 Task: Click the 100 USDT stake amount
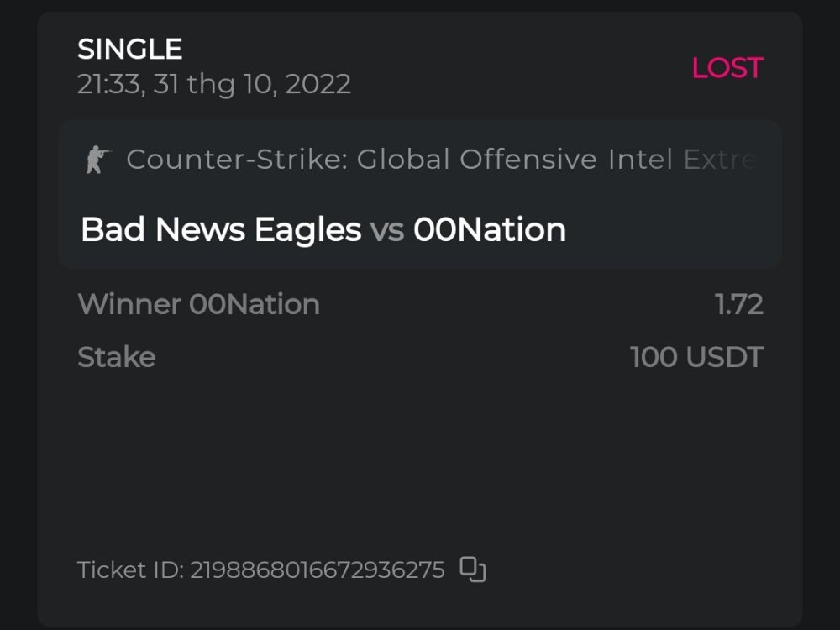tap(696, 357)
